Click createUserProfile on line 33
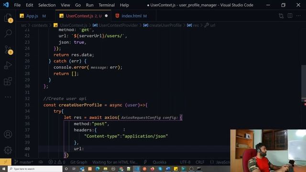 click(80, 105)
